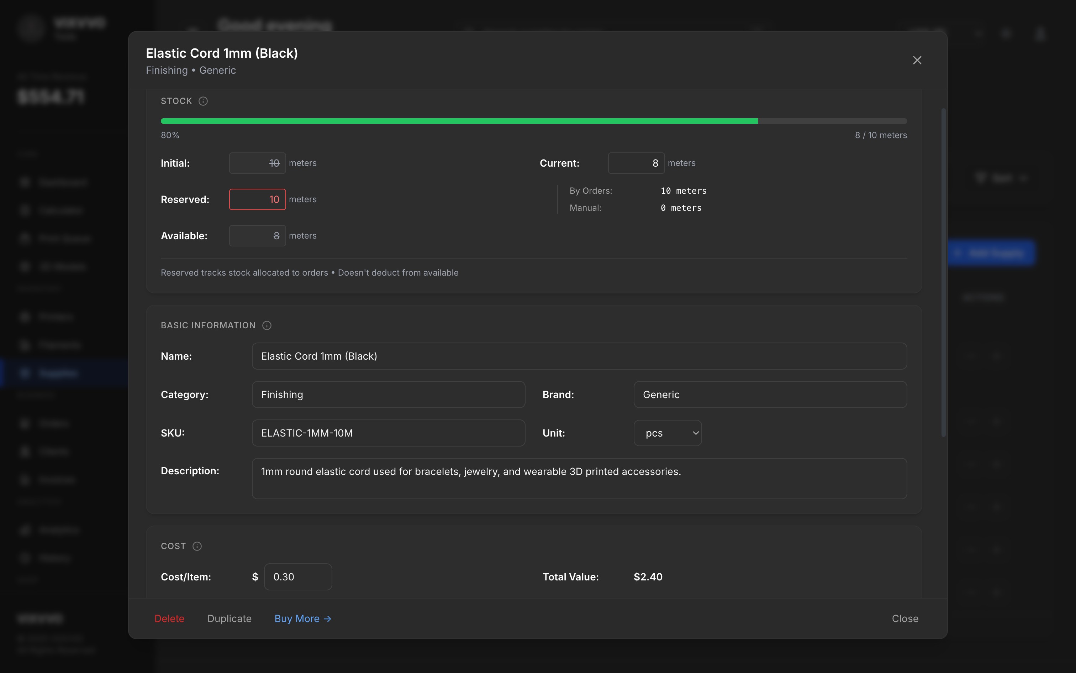Click the Brand field showing Generic

[x=770, y=395]
